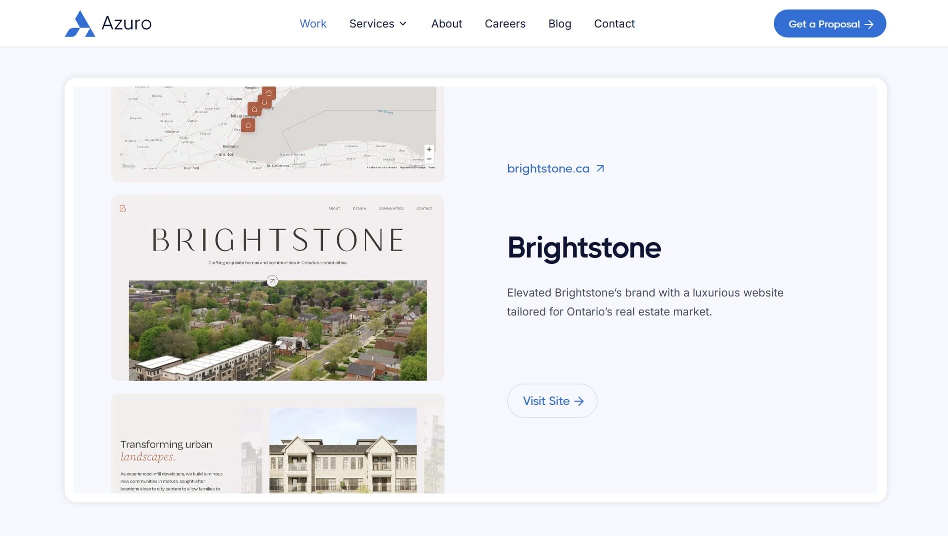Click the circular arrow icon on Brightstone preview
Screen dimensions: 948x536
[272, 281]
